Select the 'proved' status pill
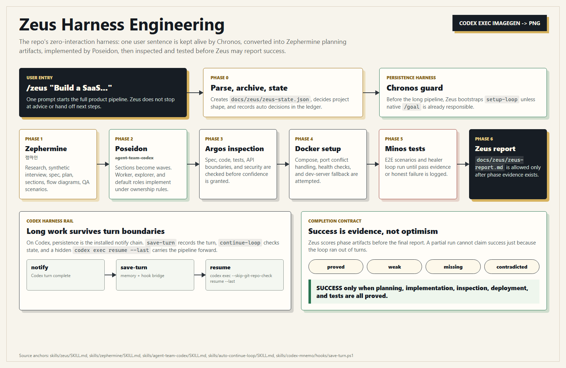566x368 pixels. 336,267
